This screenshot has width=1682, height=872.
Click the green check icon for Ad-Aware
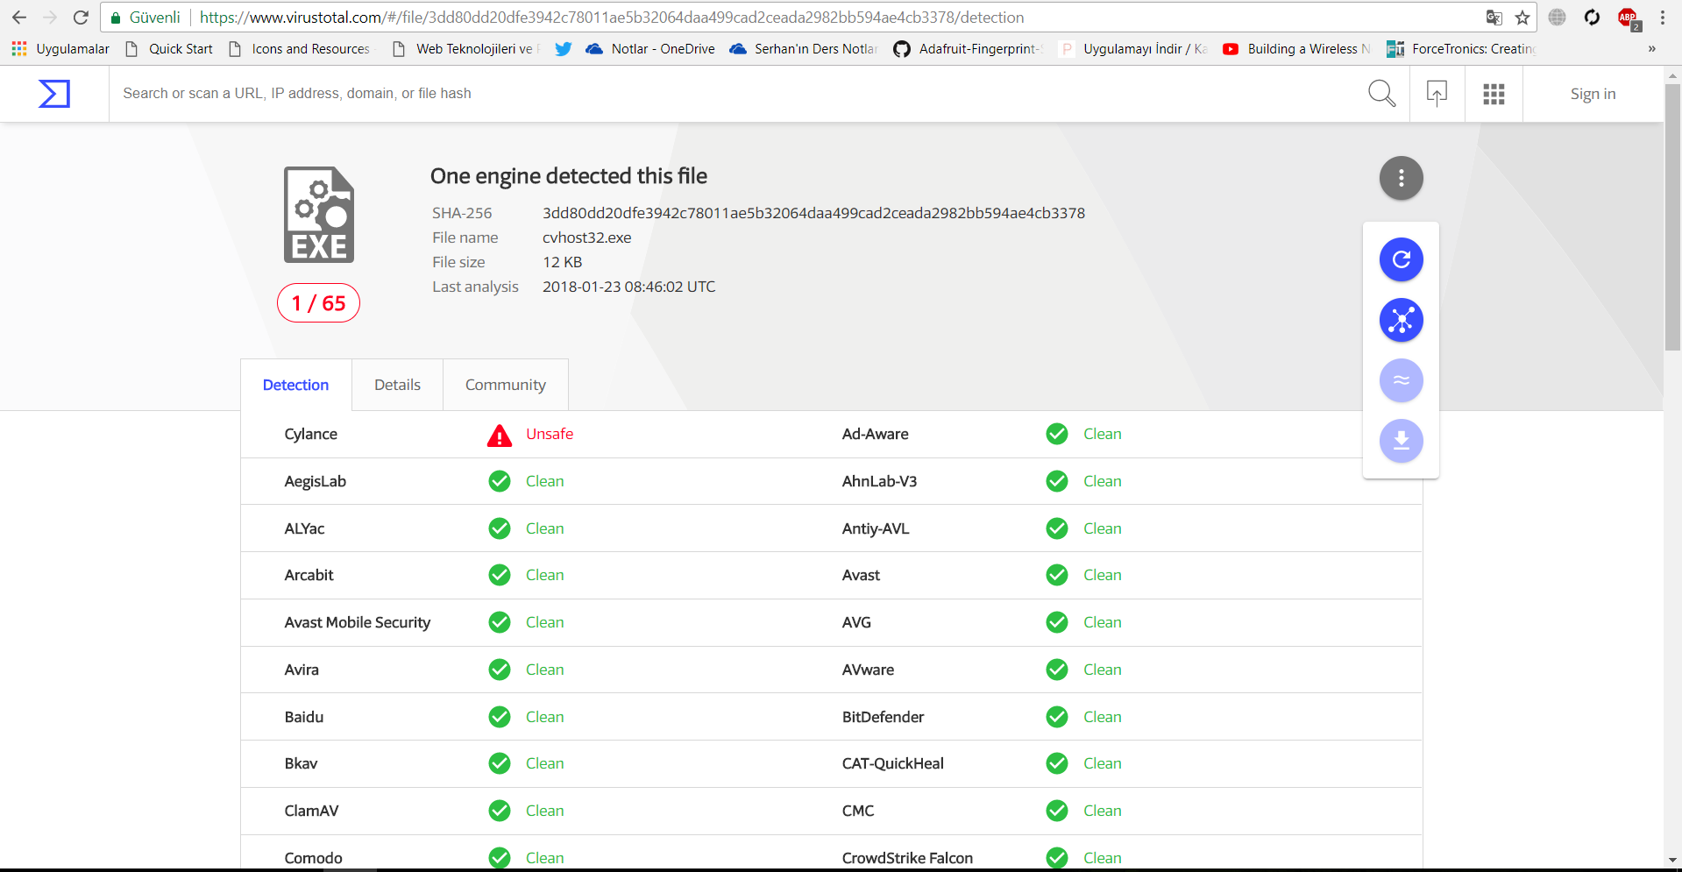pyautogui.click(x=1057, y=434)
